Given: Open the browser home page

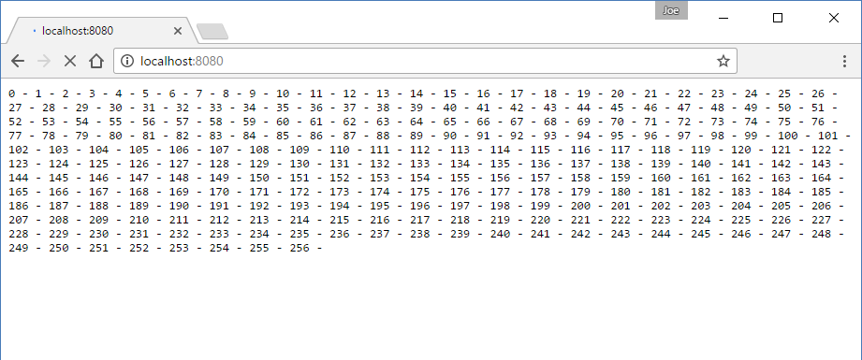Looking at the screenshot, I should click(96, 61).
